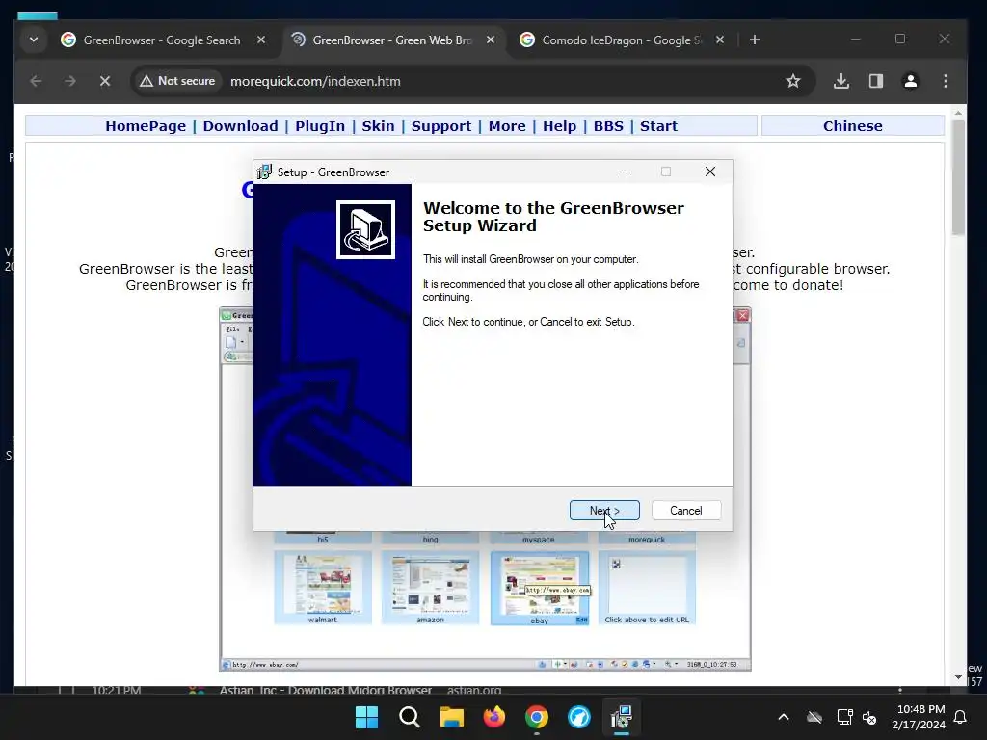Open Chrome side panel
Screen dimensions: 987x740
point(876,81)
